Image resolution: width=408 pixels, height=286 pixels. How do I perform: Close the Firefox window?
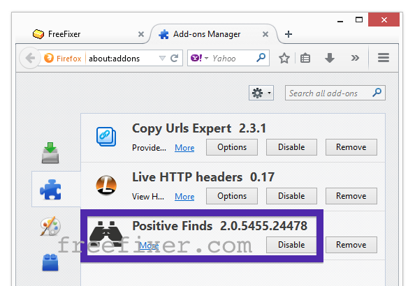[384, 20]
